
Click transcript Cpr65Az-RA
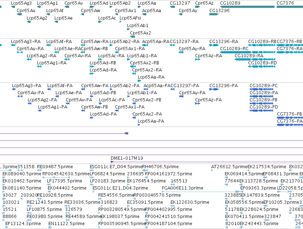coord(209,56)
